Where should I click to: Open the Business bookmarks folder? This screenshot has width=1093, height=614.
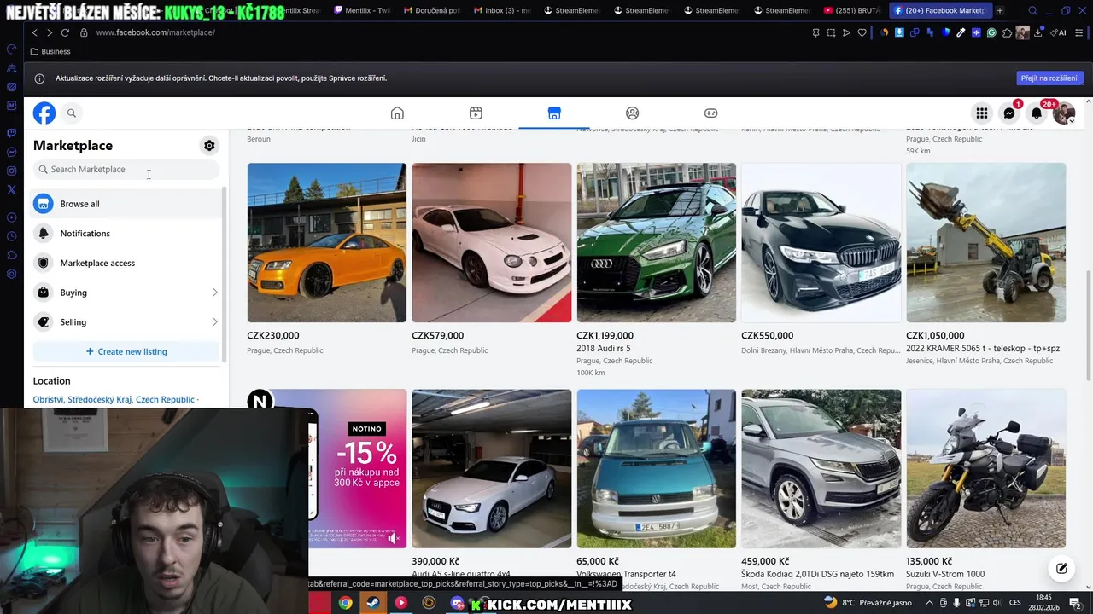[50, 51]
